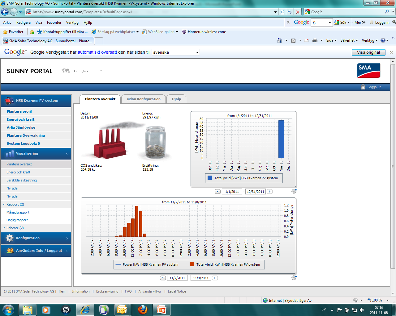
Task: Open settings gear of the daily chart
Action: [294, 278]
